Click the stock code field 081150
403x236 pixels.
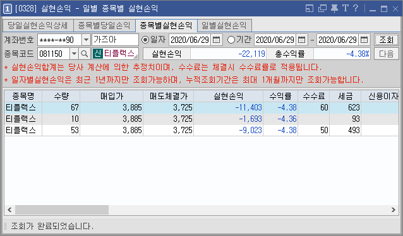[54, 54]
